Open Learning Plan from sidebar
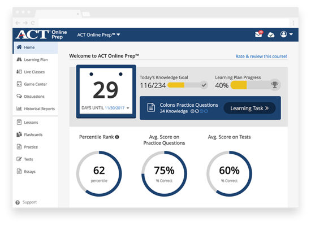 (36, 60)
